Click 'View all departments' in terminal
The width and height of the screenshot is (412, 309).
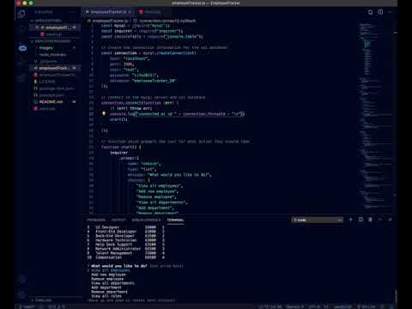(x=112, y=283)
